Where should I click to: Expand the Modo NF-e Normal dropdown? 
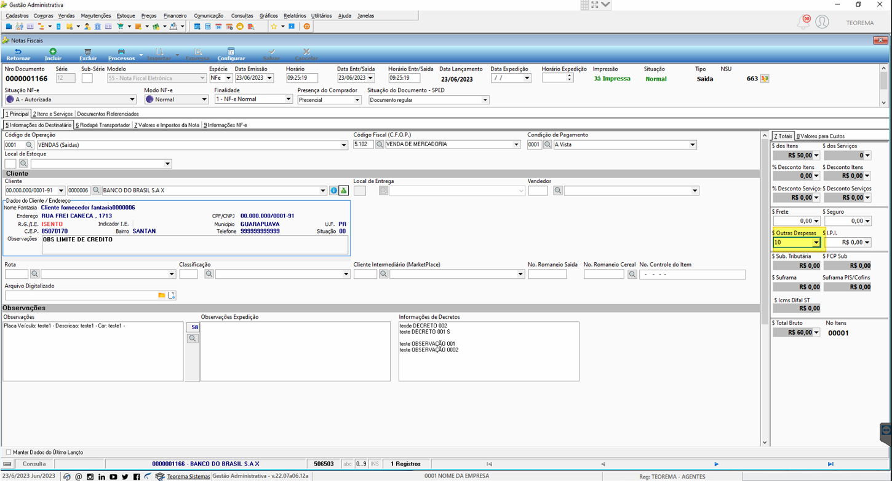click(x=205, y=100)
